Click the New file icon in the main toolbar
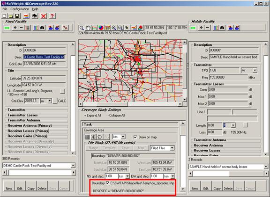This screenshot has width=270, height=197. (5, 16)
